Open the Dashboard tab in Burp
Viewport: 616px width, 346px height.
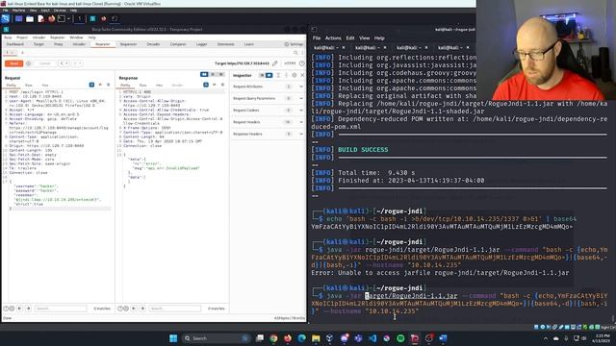(x=15, y=44)
